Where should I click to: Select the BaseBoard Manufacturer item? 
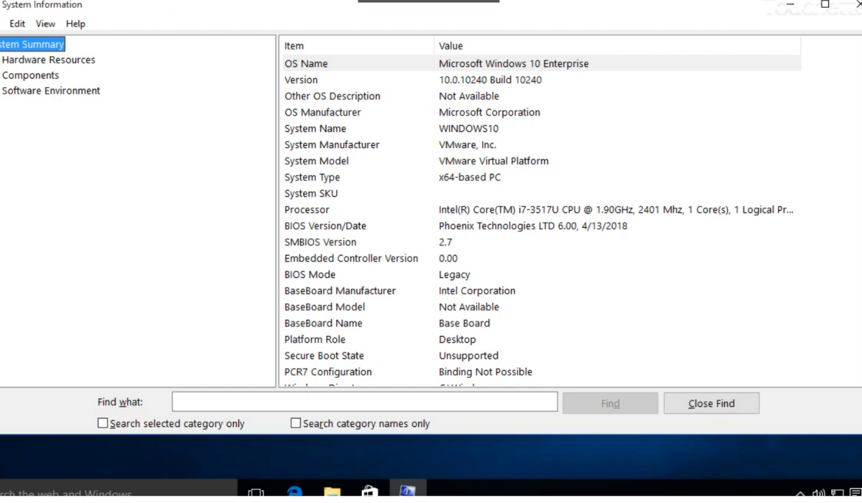[340, 291]
